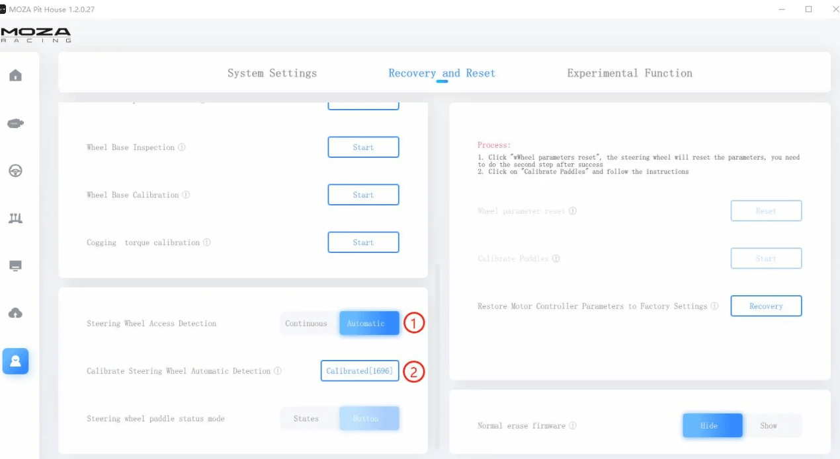The height and width of the screenshot is (459, 840).
Task: Select the steering wheel sidebar icon
Action: [x=15, y=171]
